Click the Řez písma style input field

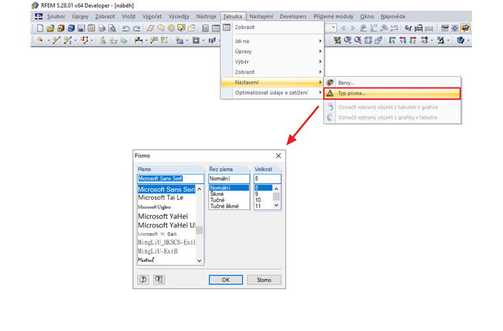pyautogui.click(x=229, y=179)
